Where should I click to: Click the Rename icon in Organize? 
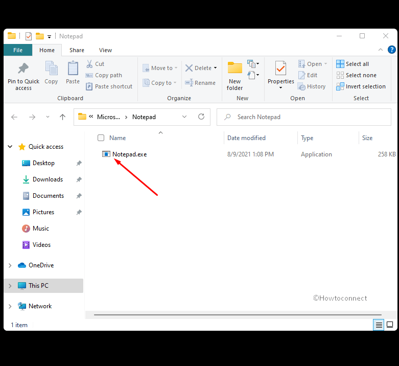click(189, 83)
